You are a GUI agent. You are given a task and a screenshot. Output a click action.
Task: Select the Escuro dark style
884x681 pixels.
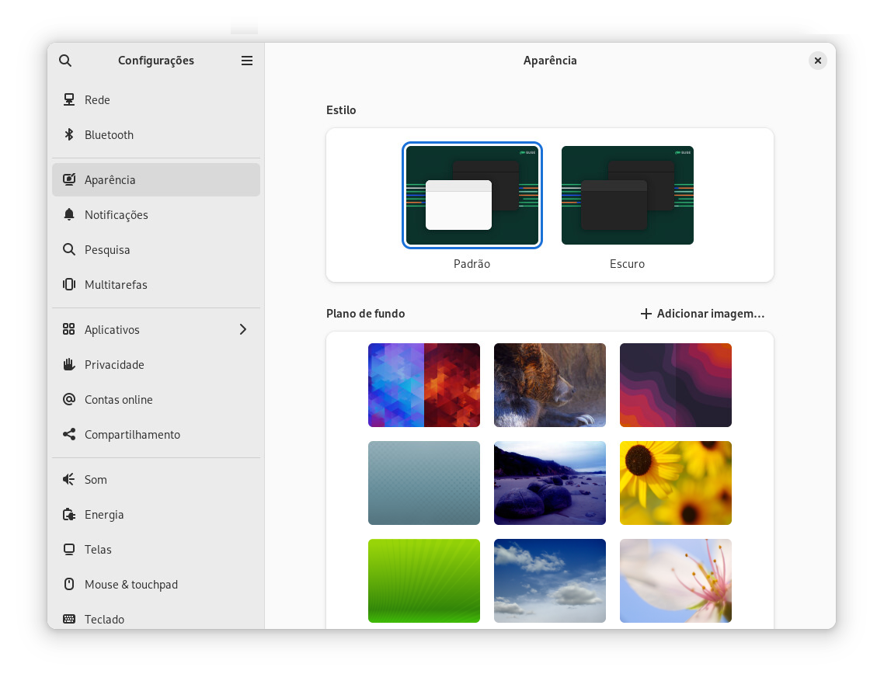[628, 196]
